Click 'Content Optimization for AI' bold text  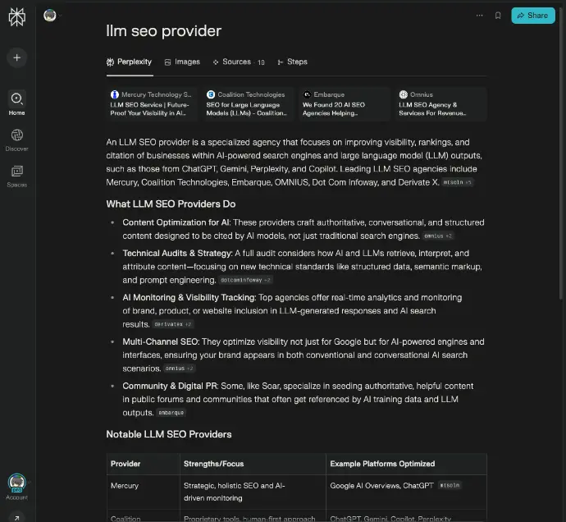(176, 222)
